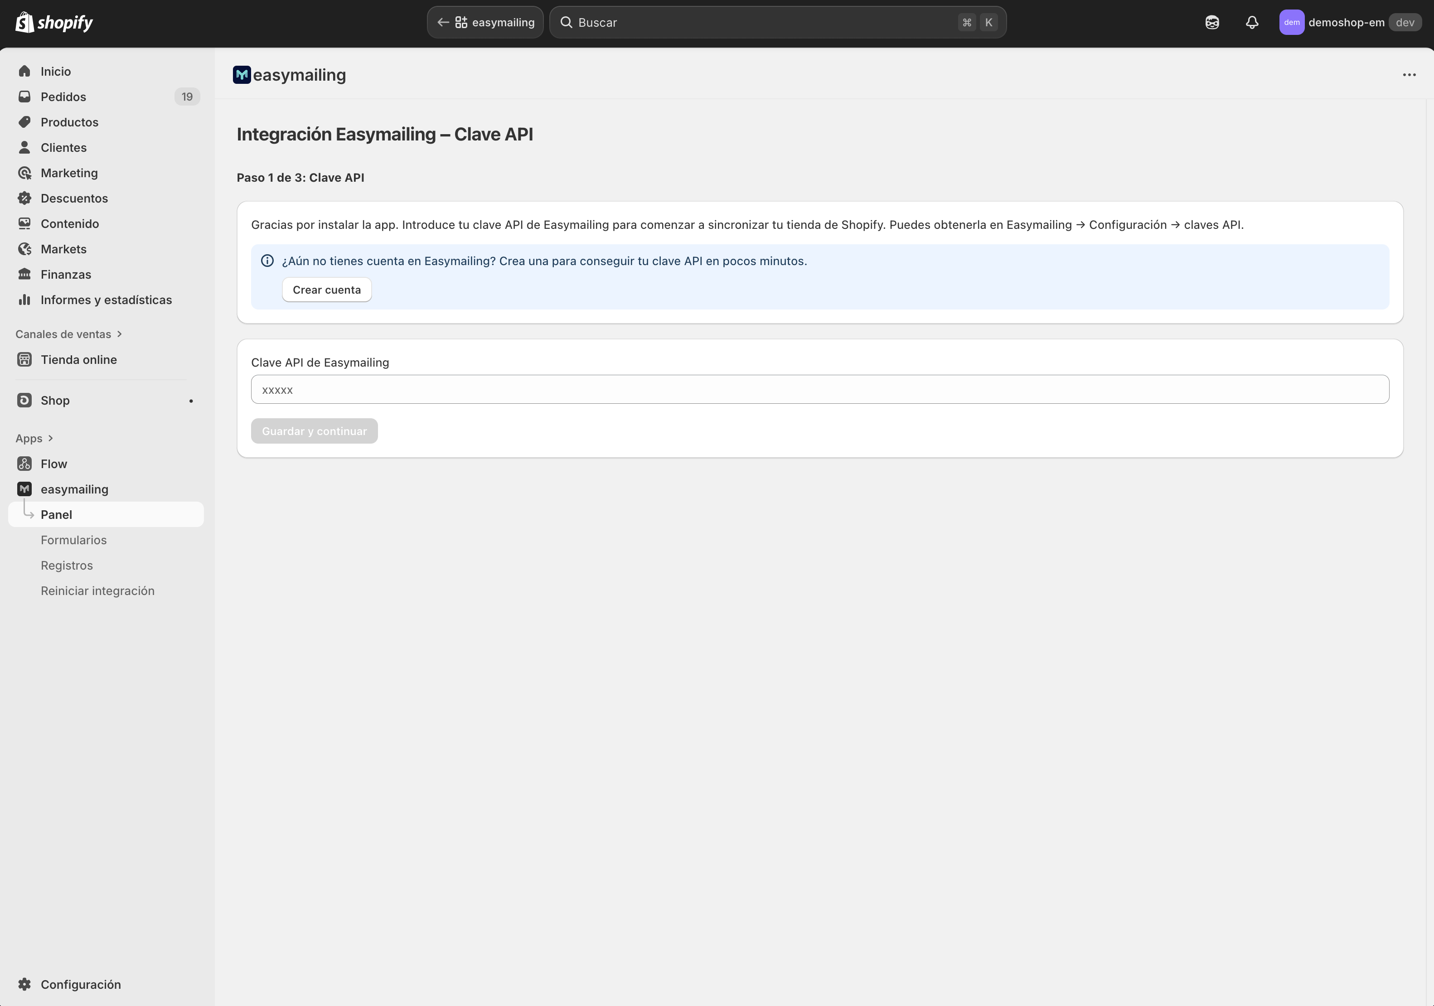The width and height of the screenshot is (1434, 1006).
Task: Click the Configuración gear icon
Action: (x=24, y=984)
